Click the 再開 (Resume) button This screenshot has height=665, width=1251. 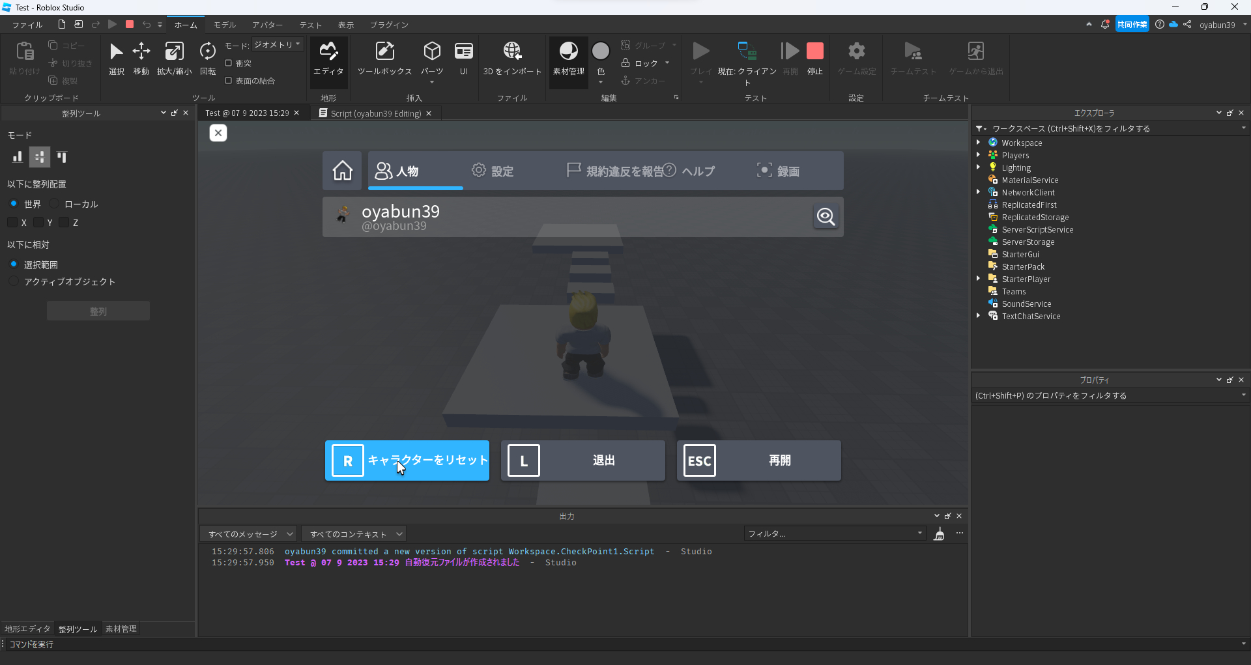pyautogui.click(x=759, y=460)
